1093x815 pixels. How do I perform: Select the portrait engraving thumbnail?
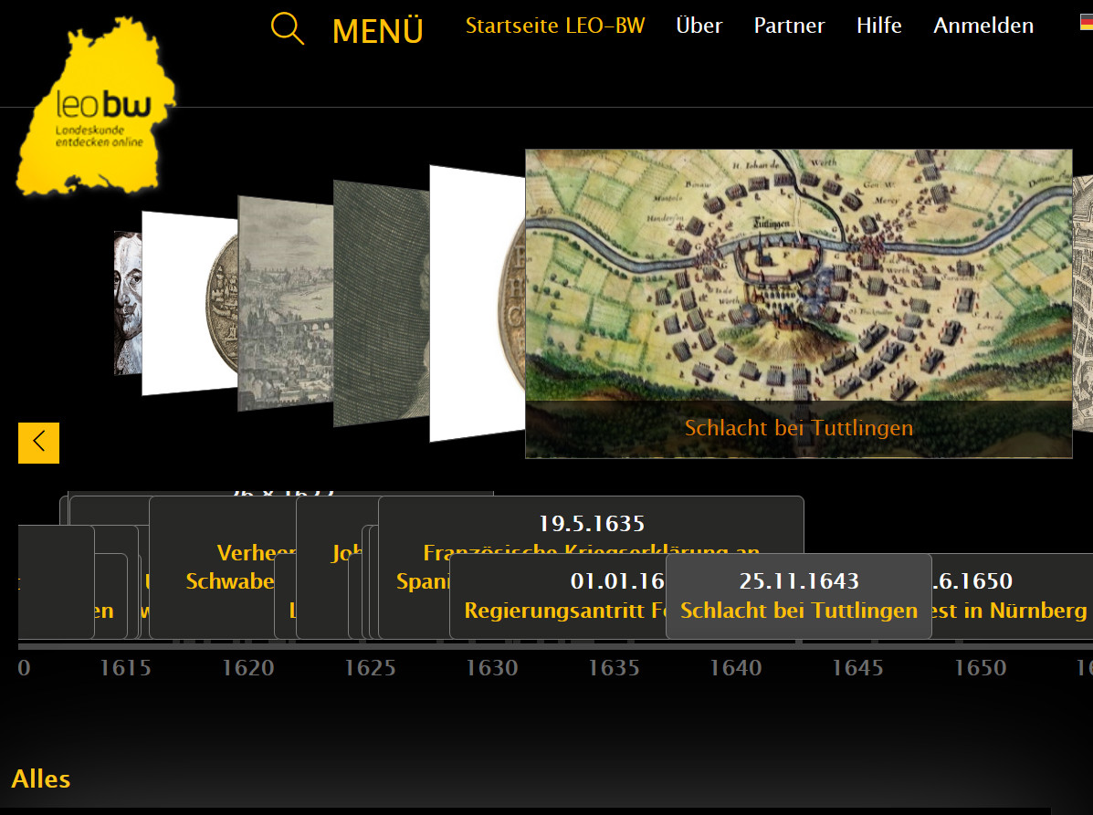pyautogui.click(x=128, y=303)
